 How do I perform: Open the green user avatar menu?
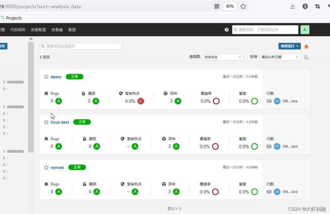[305, 30]
